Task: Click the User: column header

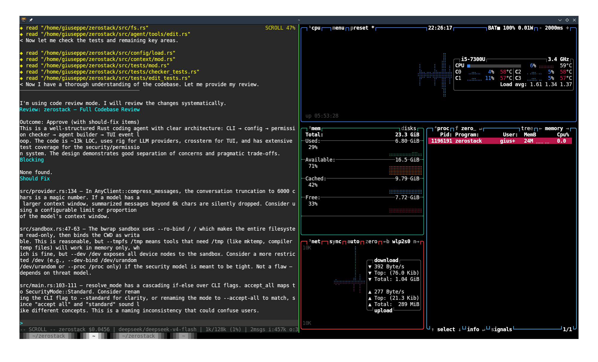Action: coord(510,135)
